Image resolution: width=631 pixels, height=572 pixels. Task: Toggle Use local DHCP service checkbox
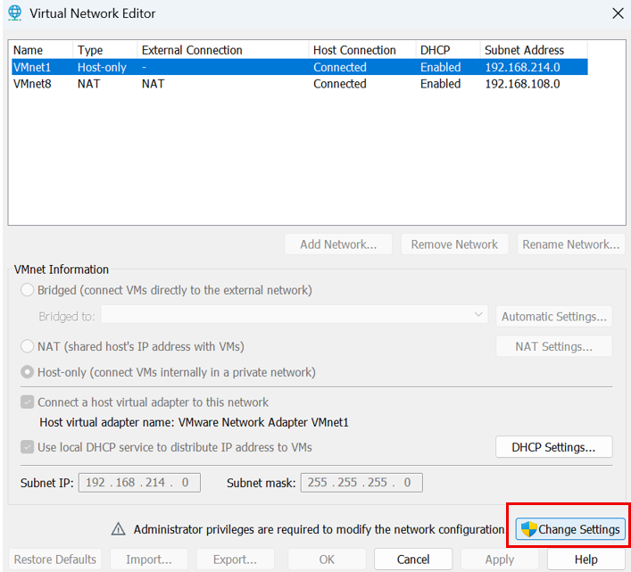28,447
